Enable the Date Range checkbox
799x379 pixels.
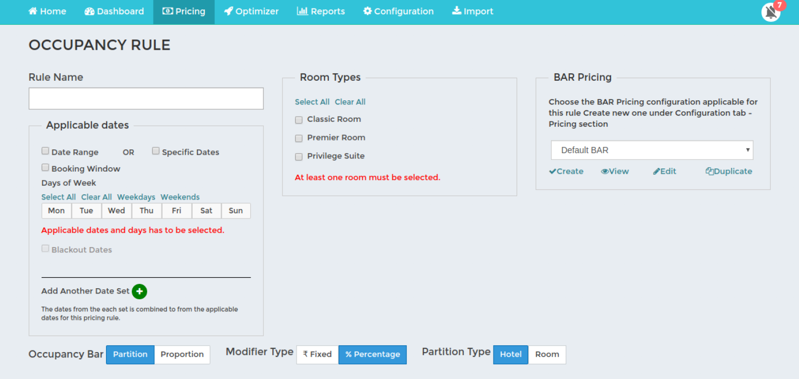[x=45, y=151]
